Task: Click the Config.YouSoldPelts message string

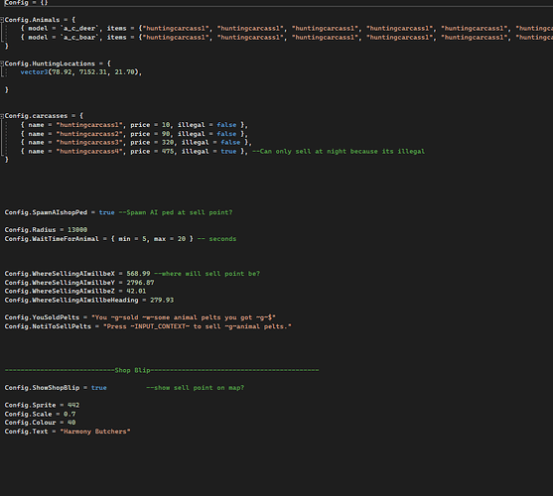Action: pos(184,317)
